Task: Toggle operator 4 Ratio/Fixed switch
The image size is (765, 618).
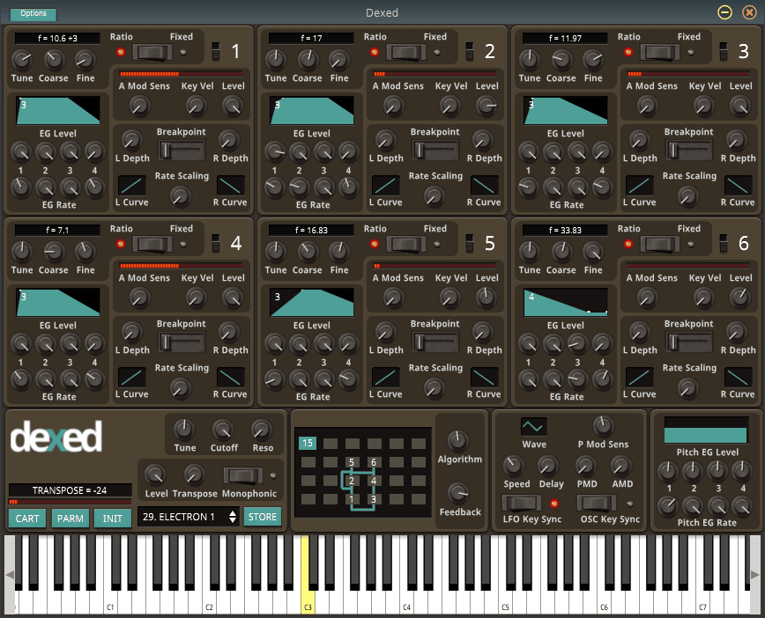Action: point(152,244)
